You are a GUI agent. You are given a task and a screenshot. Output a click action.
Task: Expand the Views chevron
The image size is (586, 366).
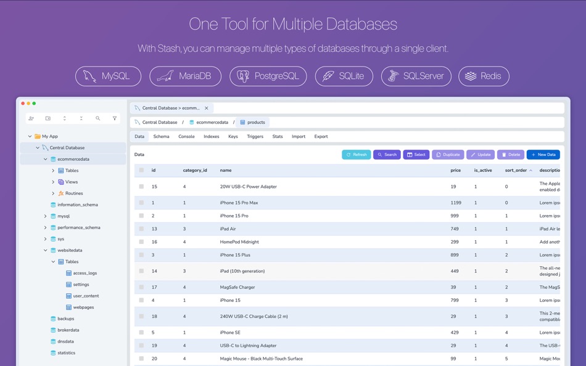coord(53,182)
